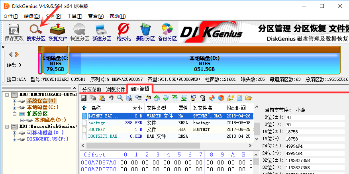Click the previous sector green up-arrow icon
This screenshot has height=174, width=349.
coord(157,98)
